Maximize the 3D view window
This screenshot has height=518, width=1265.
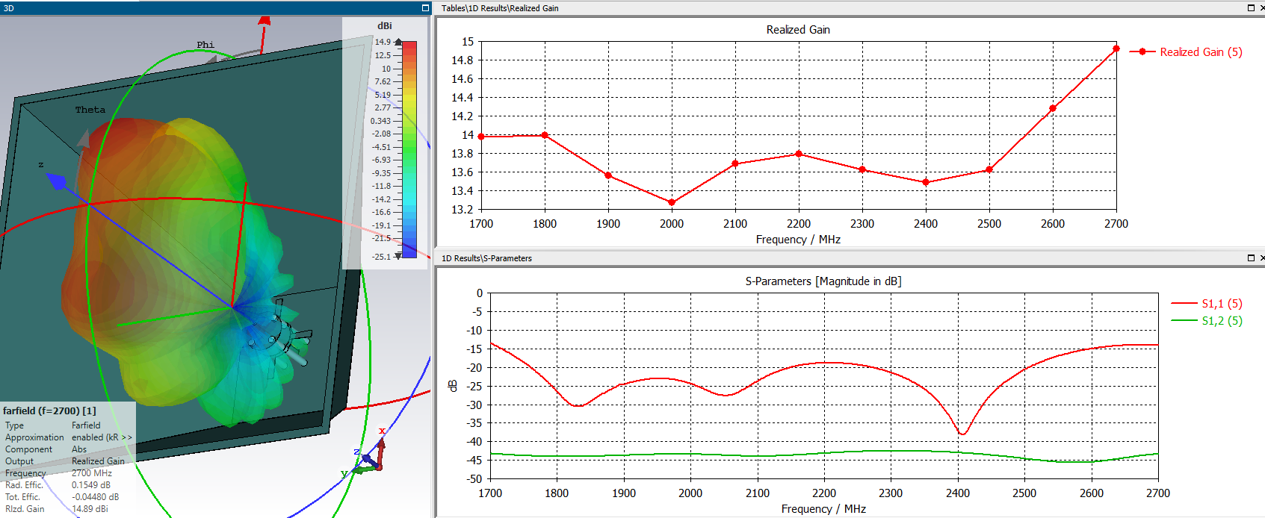pyautogui.click(x=425, y=7)
